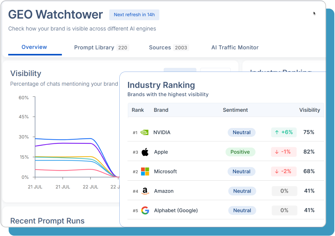Select the Apple brand name
This screenshot has height=236, width=335.
pyautogui.click(x=161, y=152)
